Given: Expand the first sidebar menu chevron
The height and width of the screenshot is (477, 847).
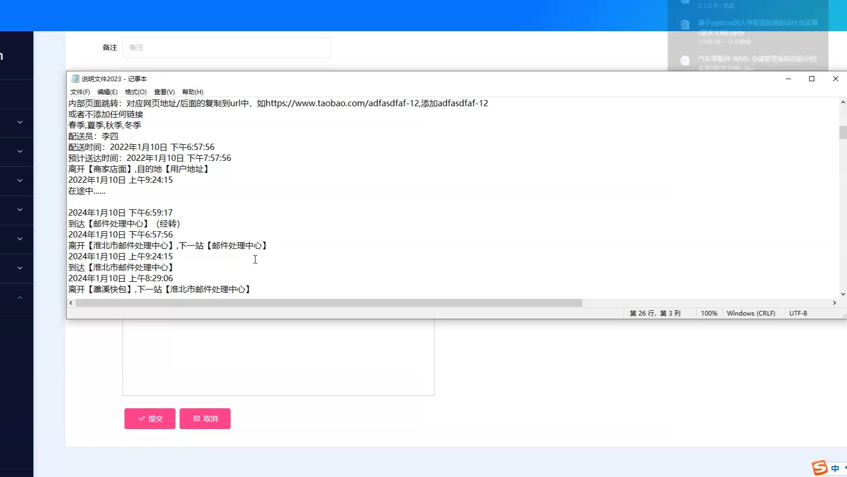Looking at the screenshot, I should (20, 122).
